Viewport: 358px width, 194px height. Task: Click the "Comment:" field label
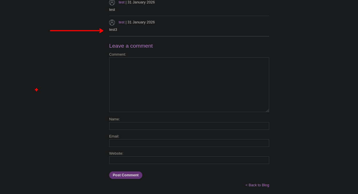(117, 54)
